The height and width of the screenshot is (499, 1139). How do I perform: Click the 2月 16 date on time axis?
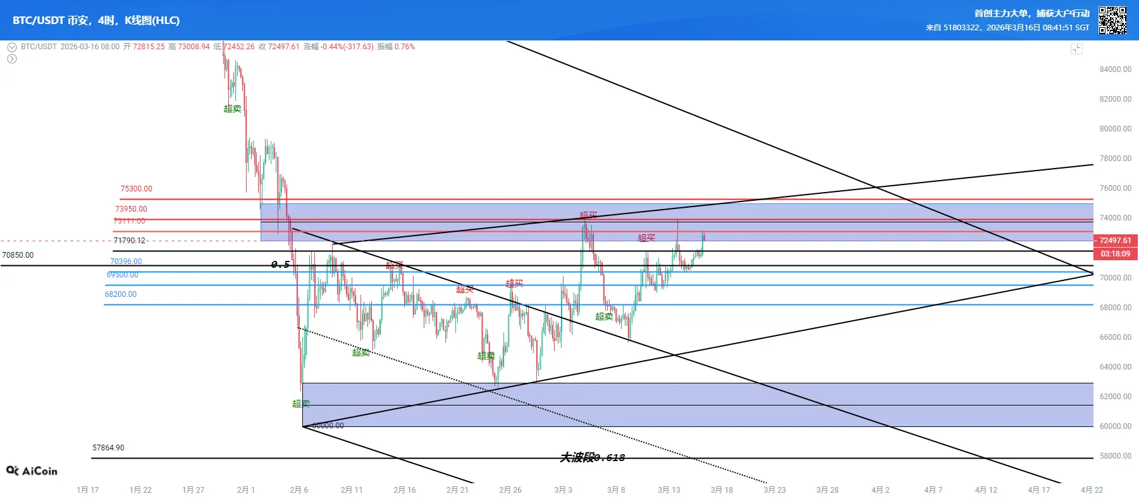tap(405, 490)
